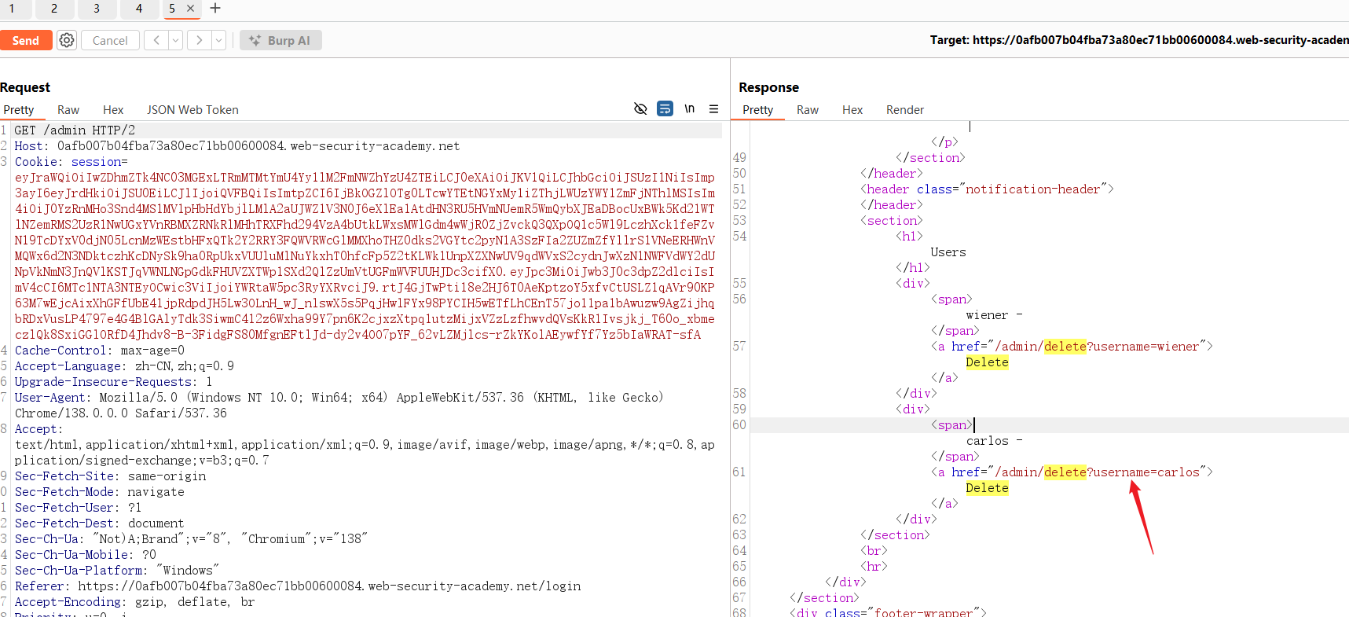Open the JSON Web Token tab
Viewport: 1349px width, 617px height.
[x=192, y=110]
